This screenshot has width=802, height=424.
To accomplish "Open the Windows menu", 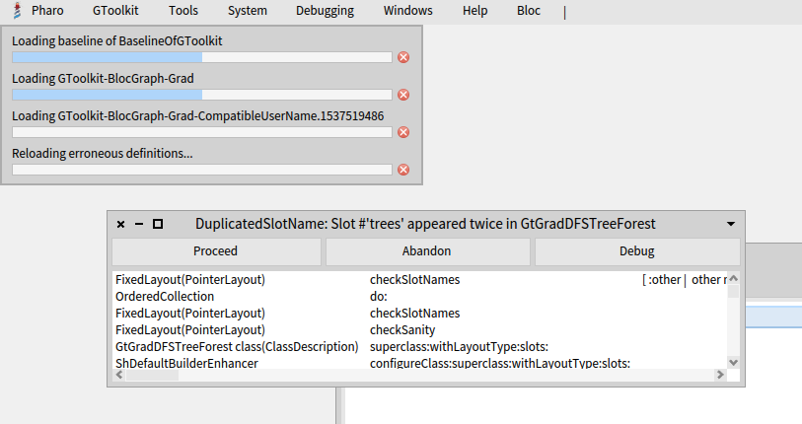I will pyautogui.click(x=408, y=11).
